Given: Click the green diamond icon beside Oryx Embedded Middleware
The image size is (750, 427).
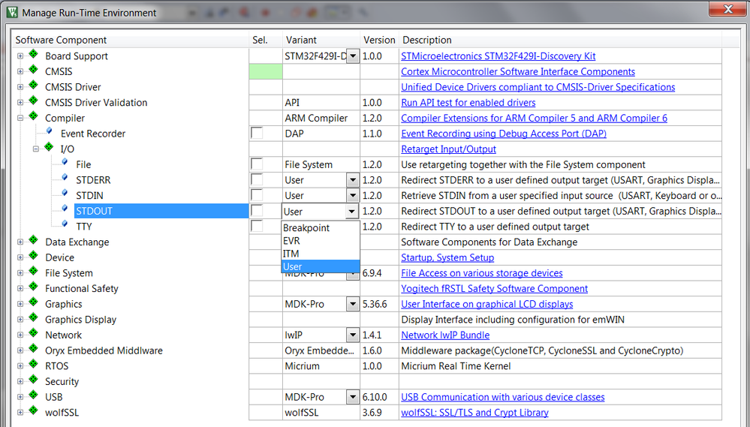Looking at the screenshot, I should click(x=34, y=349).
